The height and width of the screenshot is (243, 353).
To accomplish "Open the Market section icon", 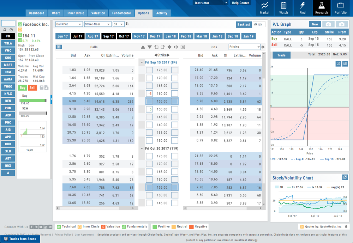I will pyautogui.click(x=264, y=8).
